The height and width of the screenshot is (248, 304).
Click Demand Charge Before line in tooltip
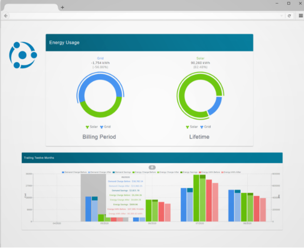126,181
